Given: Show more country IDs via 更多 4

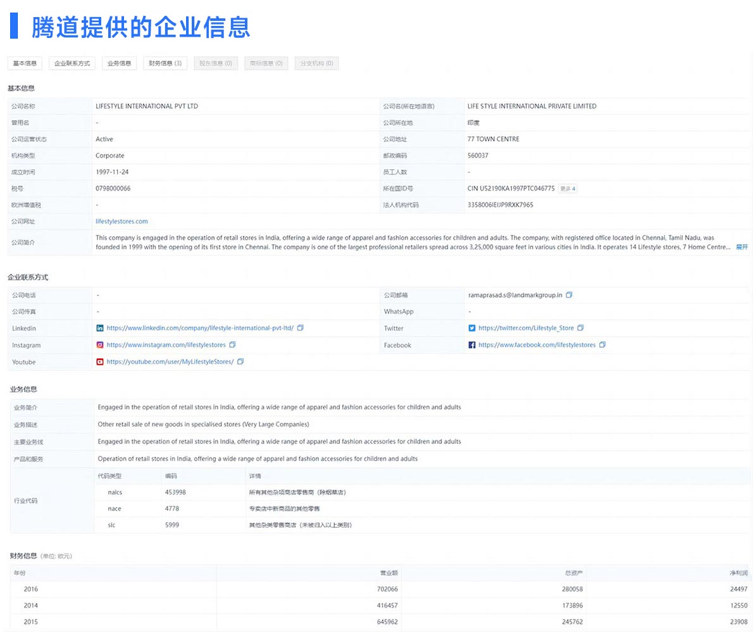Looking at the screenshot, I should (568, 189).
